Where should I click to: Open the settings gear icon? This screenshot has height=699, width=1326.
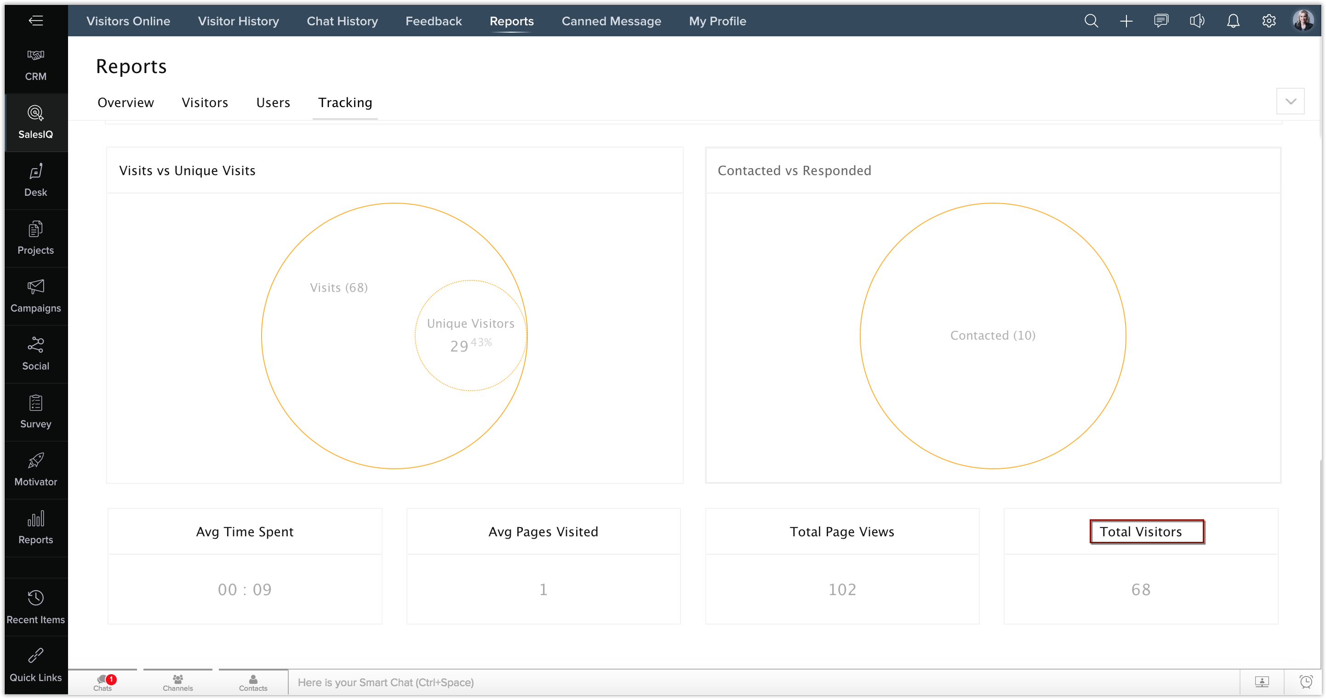[1269, 21]
